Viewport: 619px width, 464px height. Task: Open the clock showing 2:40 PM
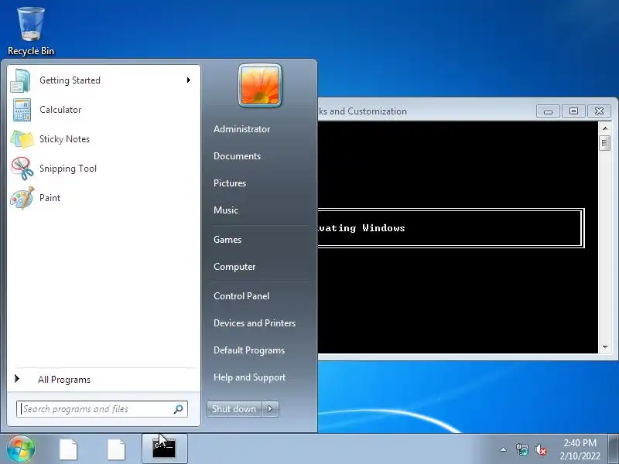tap(580, 449)
